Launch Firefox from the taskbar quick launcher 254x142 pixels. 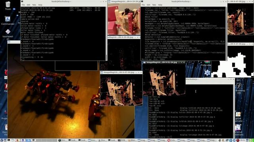[17, 140]
